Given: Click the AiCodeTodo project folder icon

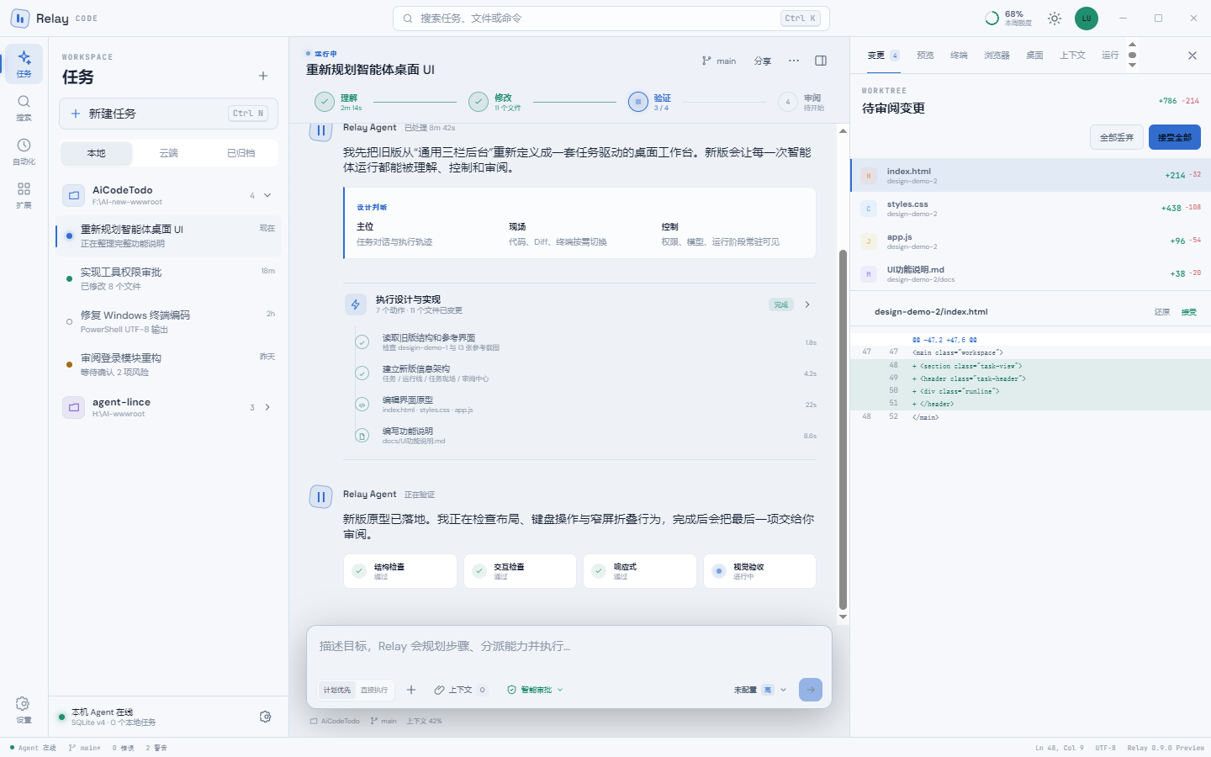Looking at the screenshot, I should pos(74,195).
